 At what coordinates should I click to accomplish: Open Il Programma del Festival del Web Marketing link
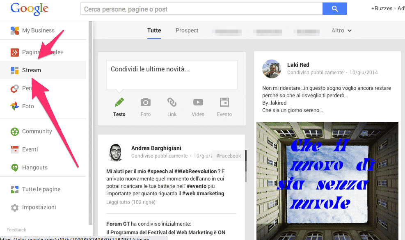(165, 233)
